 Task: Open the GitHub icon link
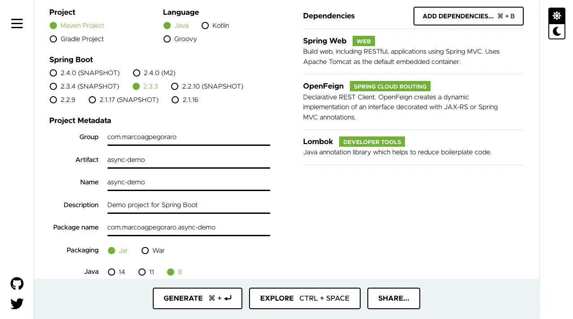(x=17, y=284)
